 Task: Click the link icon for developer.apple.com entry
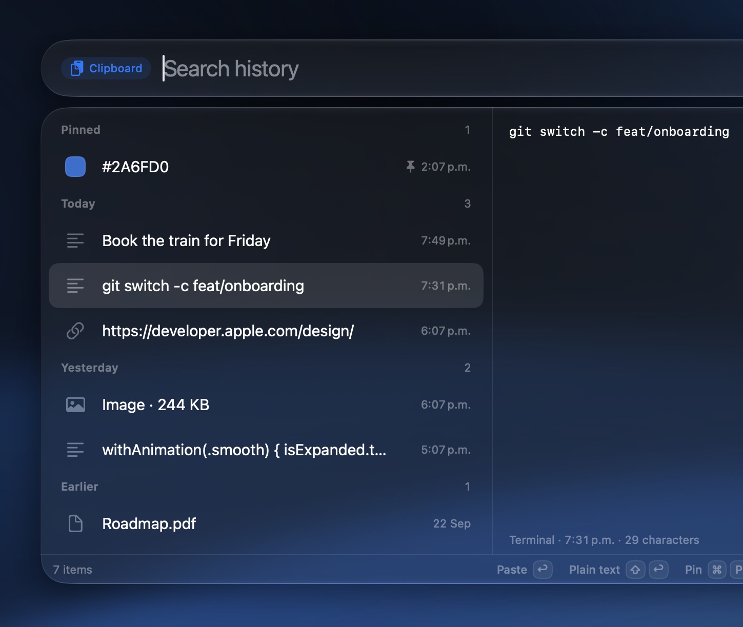[75, 331]
